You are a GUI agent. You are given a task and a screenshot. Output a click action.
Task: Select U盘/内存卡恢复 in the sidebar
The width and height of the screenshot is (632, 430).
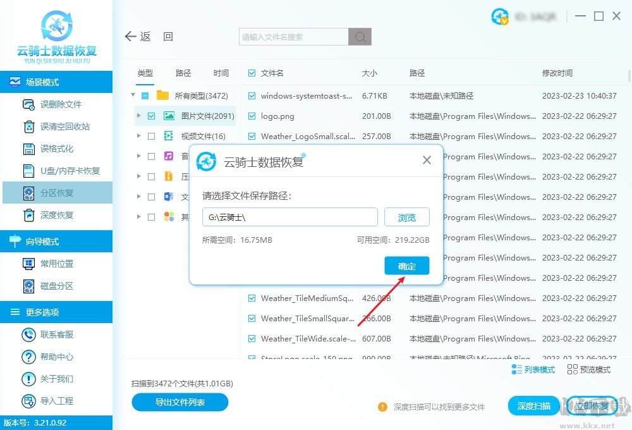click(28, 171)
